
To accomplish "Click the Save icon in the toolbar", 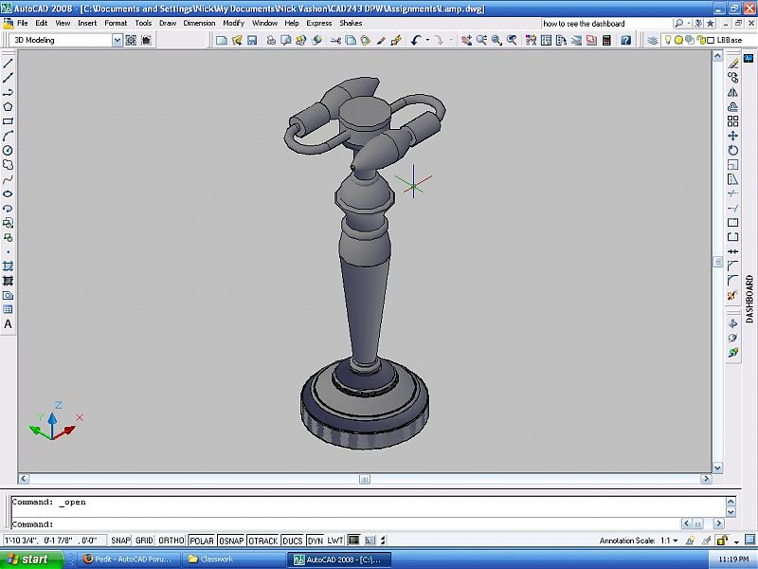I will click(252, 40).
